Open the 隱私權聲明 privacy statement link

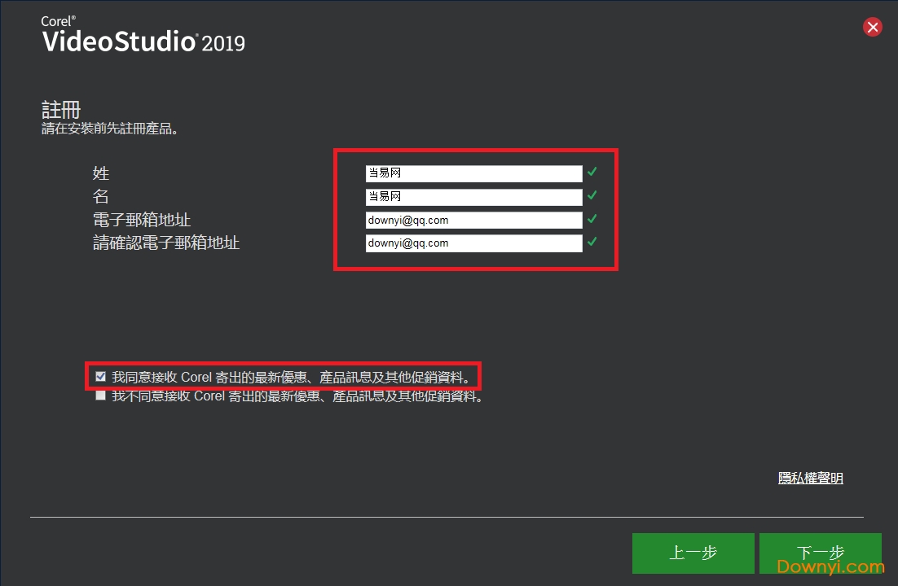pyautogui.click(x=810, y=478)
